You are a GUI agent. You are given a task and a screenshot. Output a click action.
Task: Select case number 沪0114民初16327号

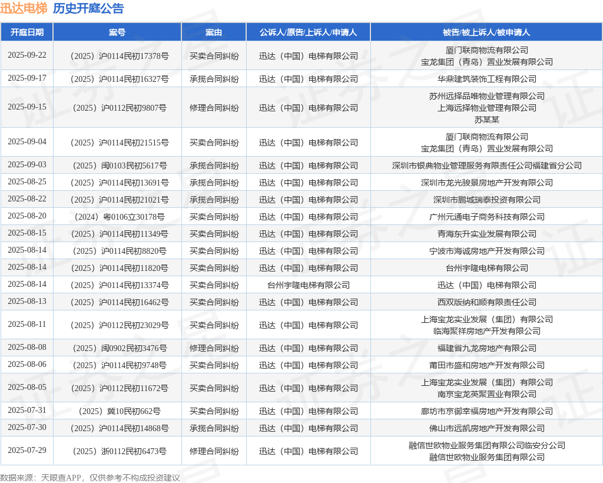click(120, 79)
